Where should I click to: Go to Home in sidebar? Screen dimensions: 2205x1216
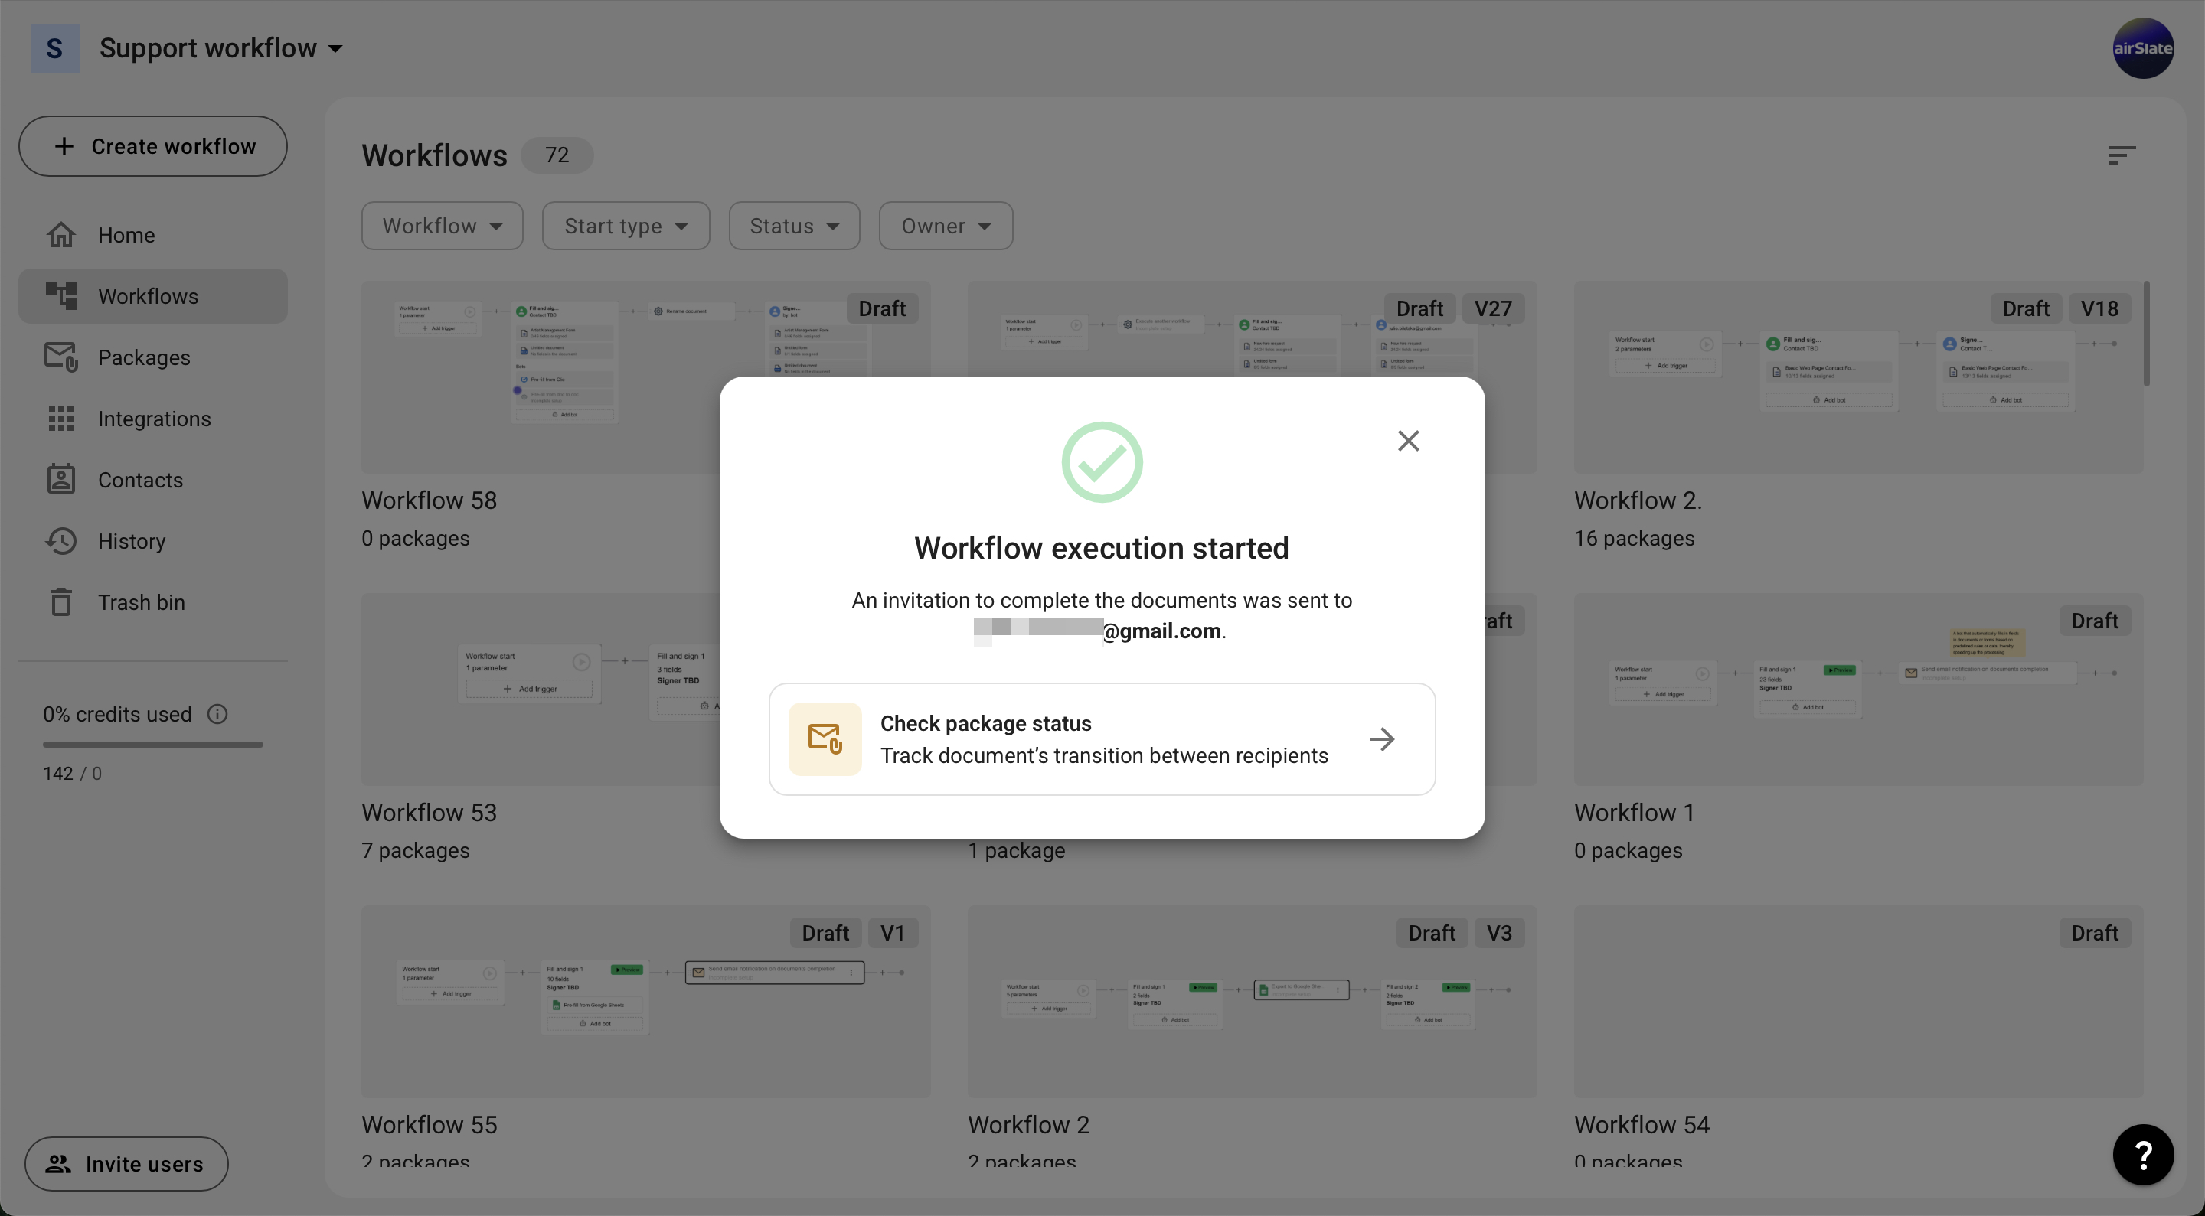pos(153,234)
